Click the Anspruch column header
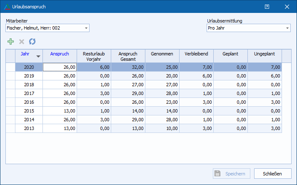 tap(60, 54)
